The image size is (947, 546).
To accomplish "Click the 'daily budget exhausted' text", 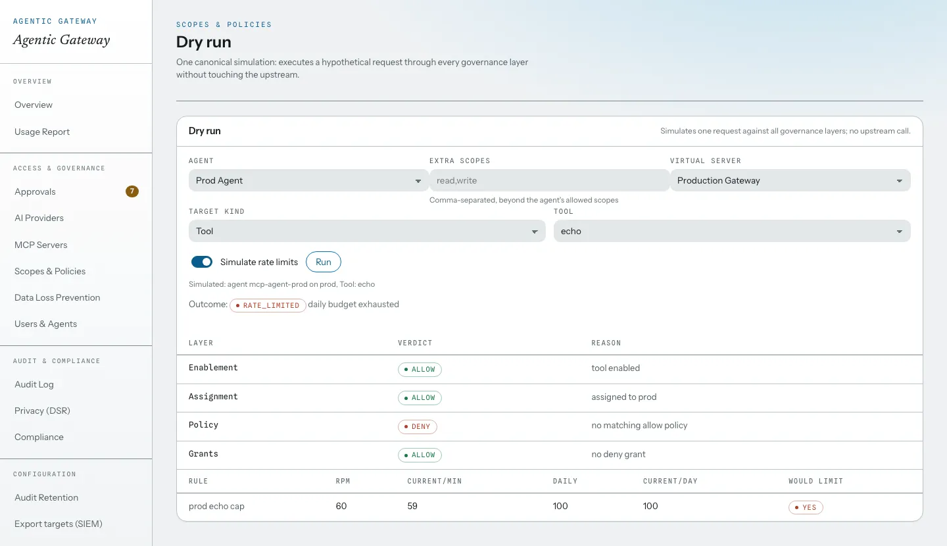I will [x=354, y=304].
